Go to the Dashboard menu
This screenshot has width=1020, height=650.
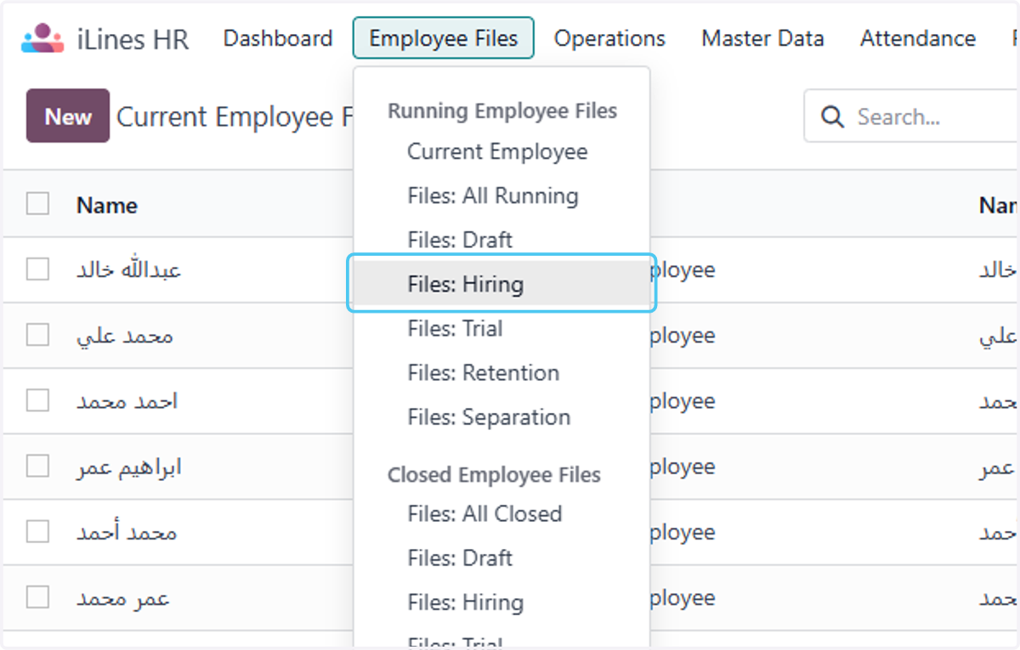pyautogui.click(x=277, y=38)
